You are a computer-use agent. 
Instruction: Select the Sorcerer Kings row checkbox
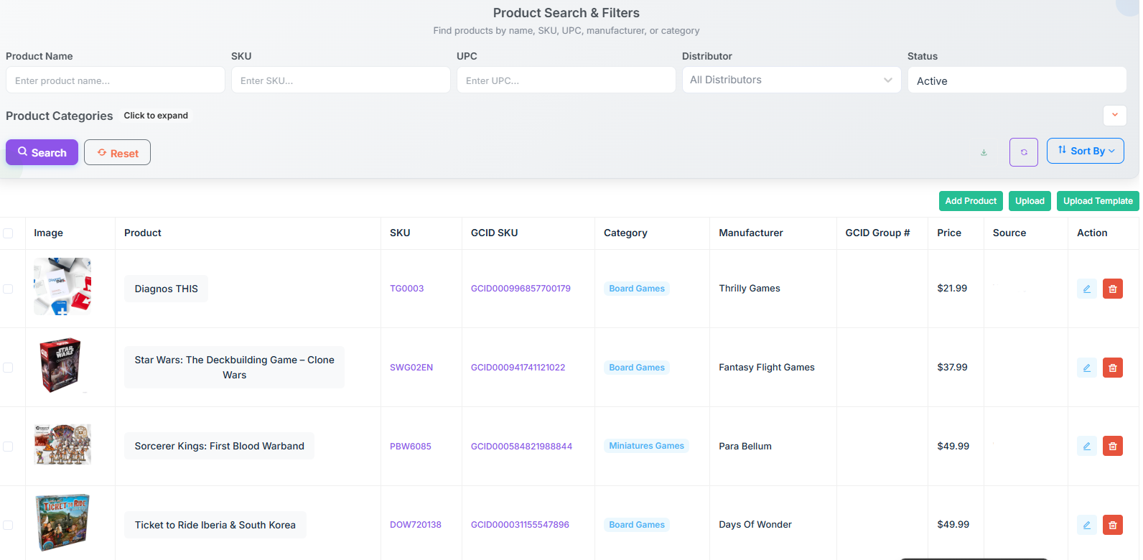(x=9, y=446)
